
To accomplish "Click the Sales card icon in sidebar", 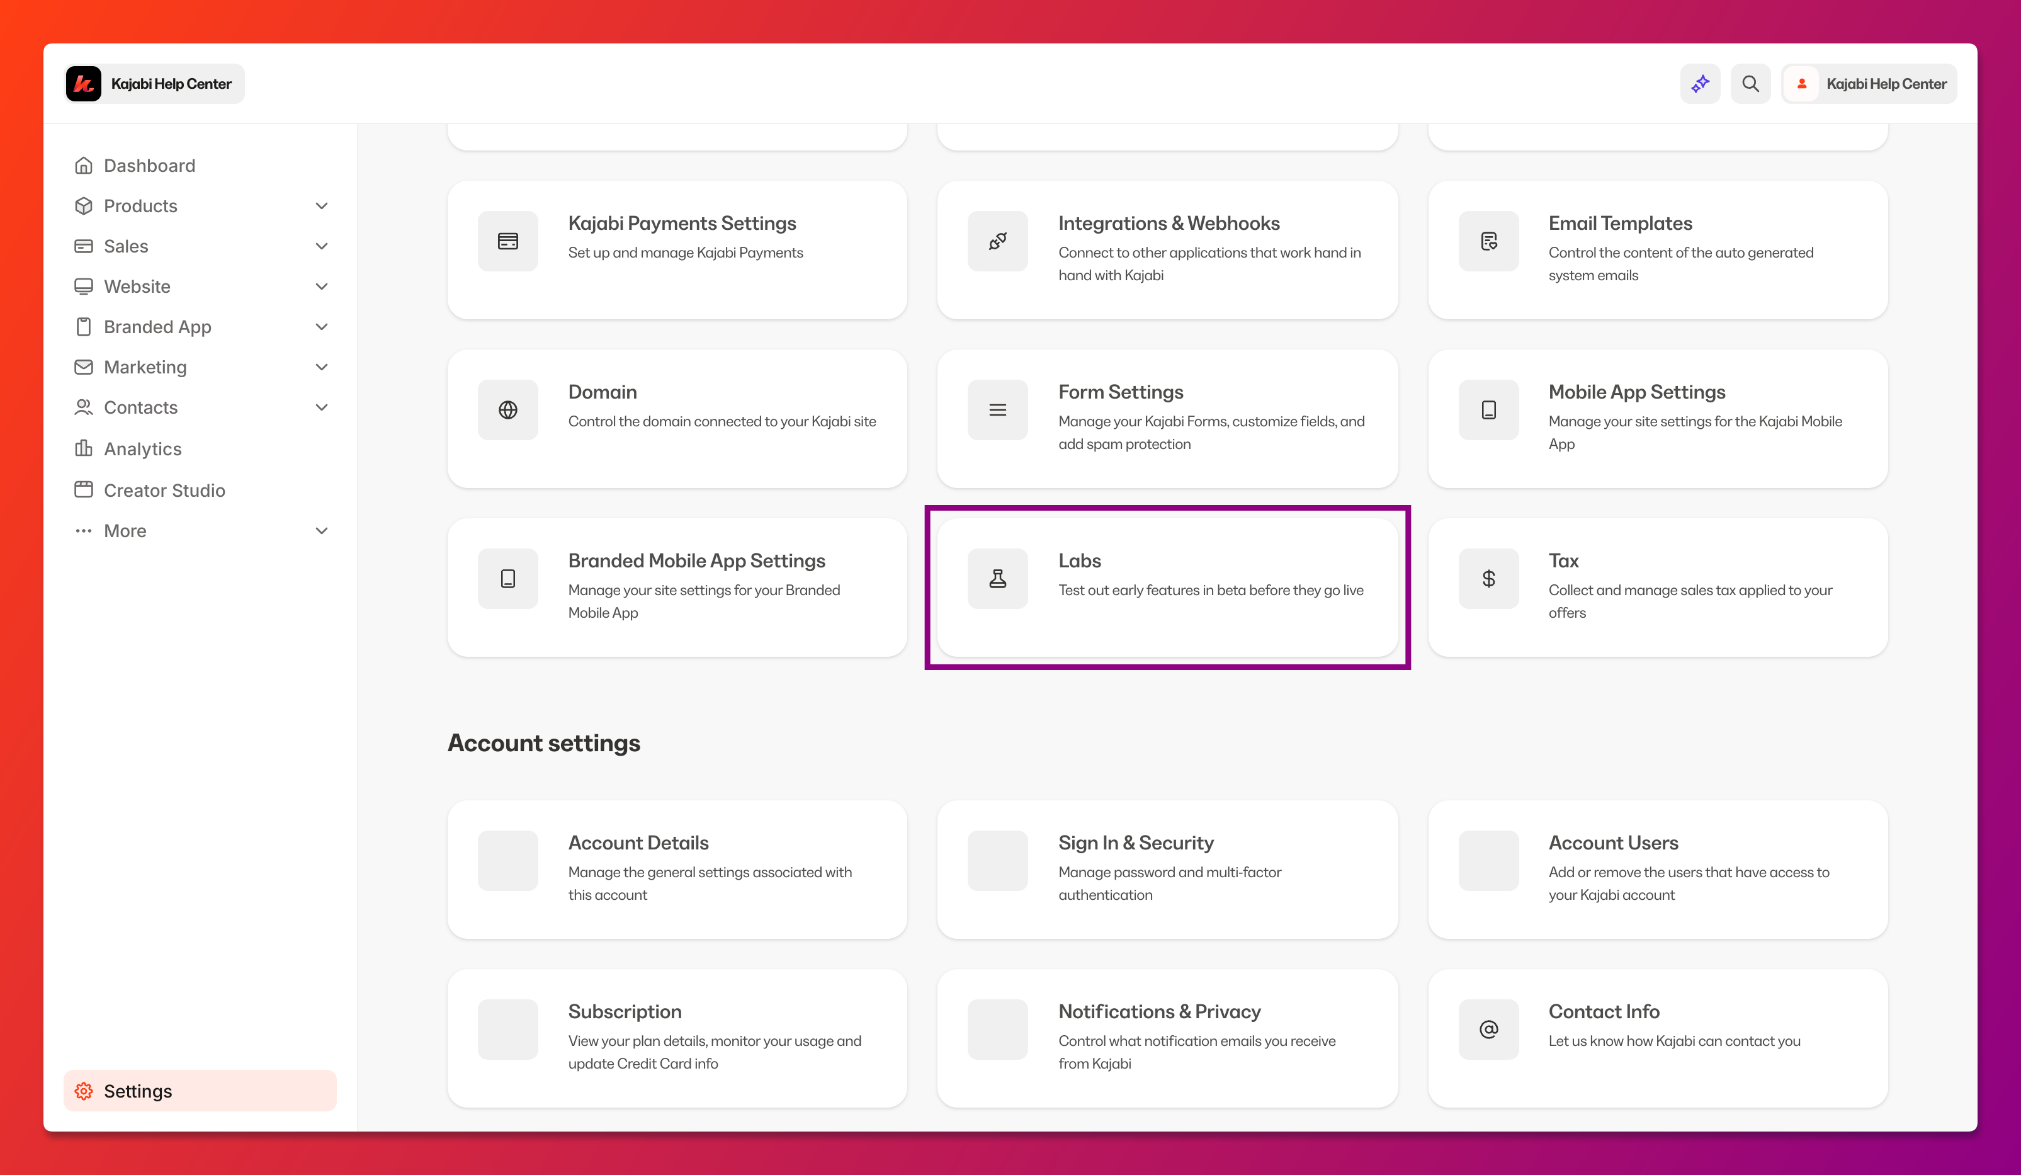I will pyautogui.click(x=83, y=246).
